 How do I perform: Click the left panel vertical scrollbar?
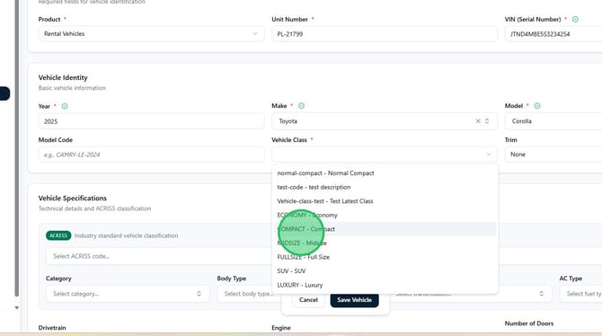pyautogui.click(x=16, y=148)
